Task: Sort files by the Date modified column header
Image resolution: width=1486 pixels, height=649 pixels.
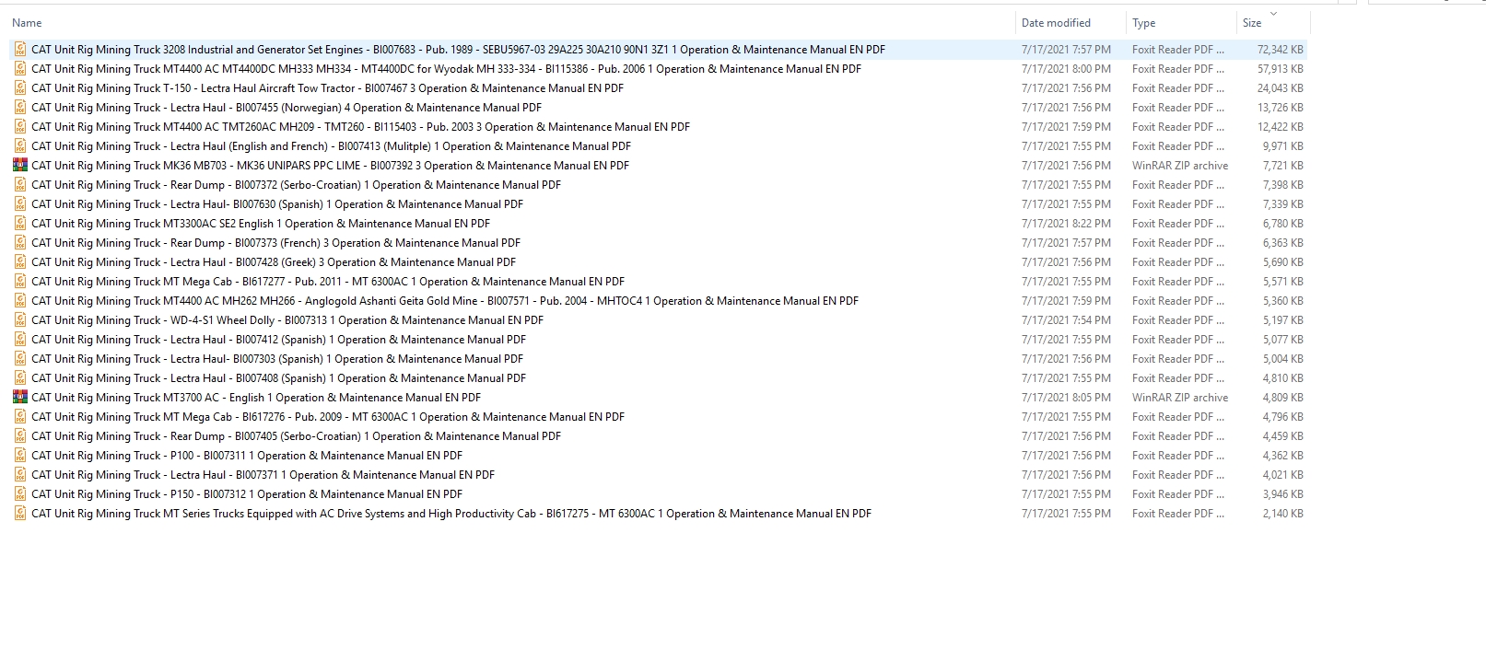Action: (x=1056, y=23)
